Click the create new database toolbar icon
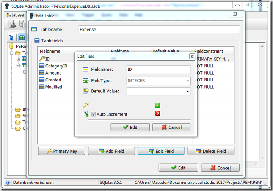This screenshot has height=191, width=273. (12, 24)
